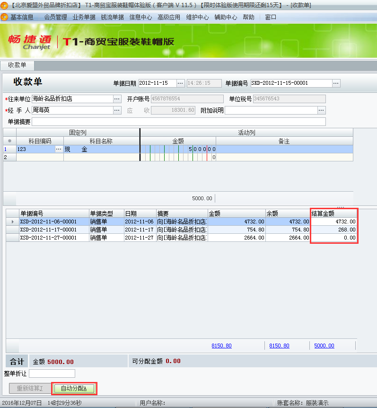Screen dimensions: 377x408
Task: Click the 单据日期 input field
Action: click(158, 83)
